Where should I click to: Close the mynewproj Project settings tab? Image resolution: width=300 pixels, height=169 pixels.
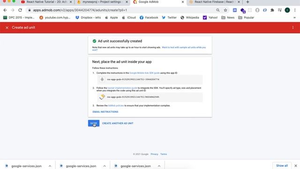(x=127, y=2)
